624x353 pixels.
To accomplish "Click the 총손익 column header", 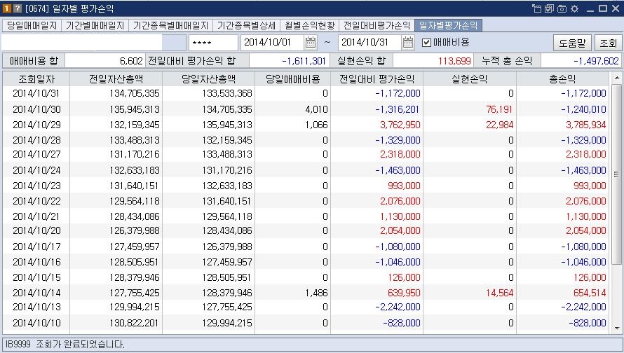I will (x=563, y=79).
